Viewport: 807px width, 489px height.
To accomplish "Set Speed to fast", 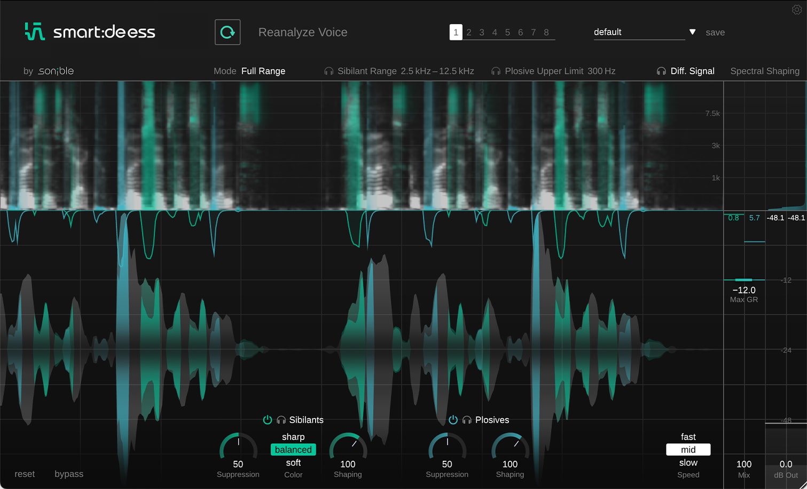I will coord(688,437).
